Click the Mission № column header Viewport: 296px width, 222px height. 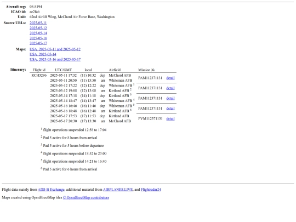[x=146, y=70]
